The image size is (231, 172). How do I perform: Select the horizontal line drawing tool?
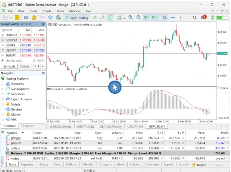pos(173,18)
